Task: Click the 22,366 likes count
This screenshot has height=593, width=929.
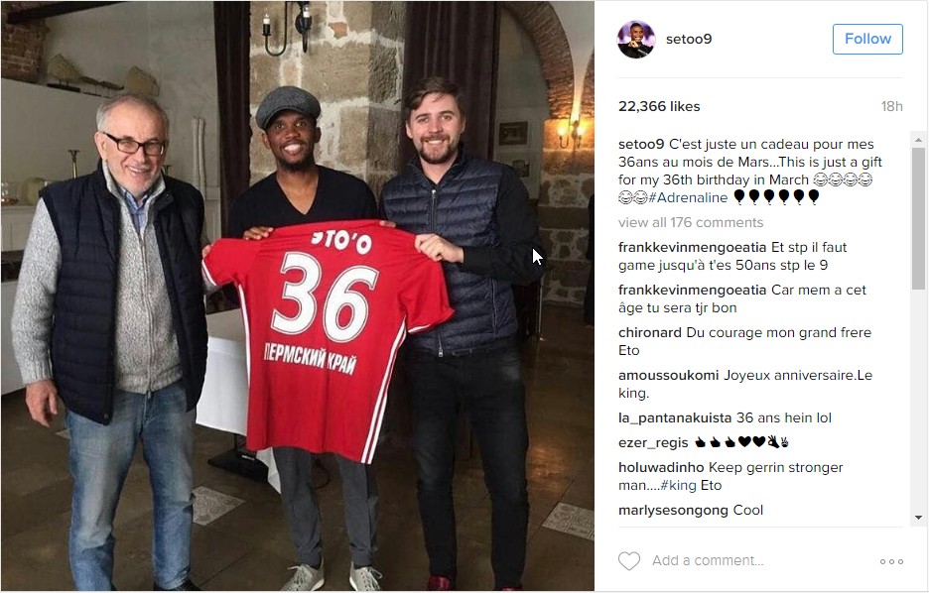Action: click(659, 106)
